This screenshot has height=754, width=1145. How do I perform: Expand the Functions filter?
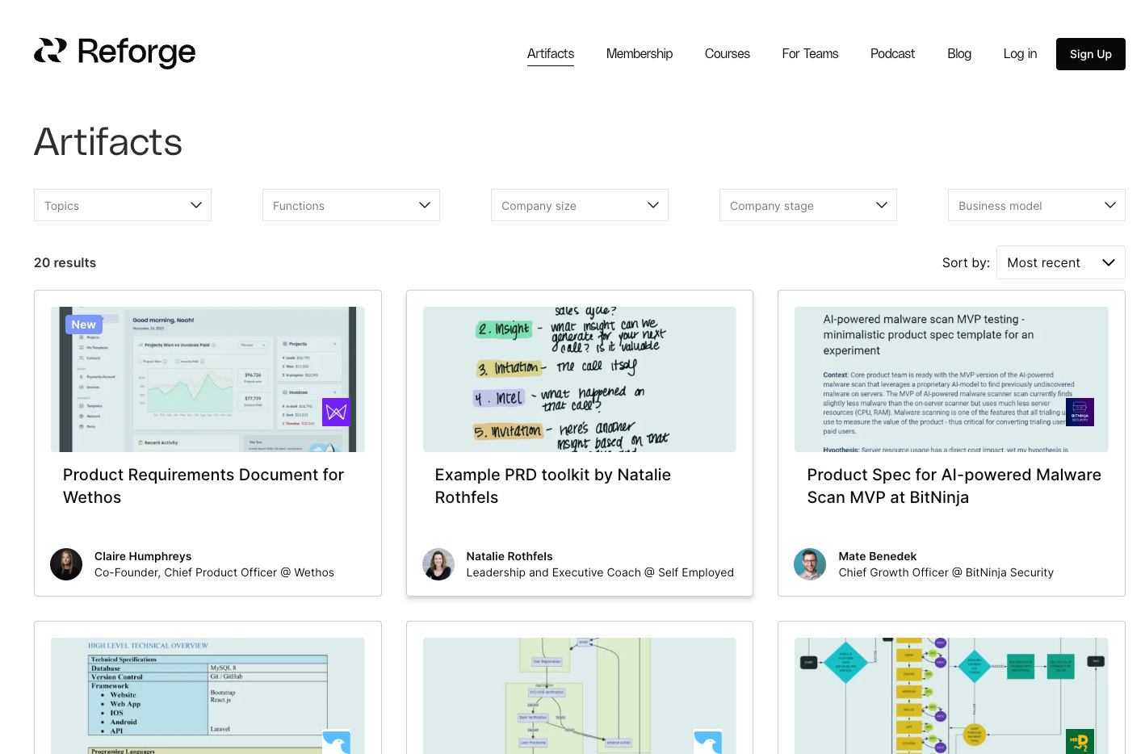coord(351,205)
